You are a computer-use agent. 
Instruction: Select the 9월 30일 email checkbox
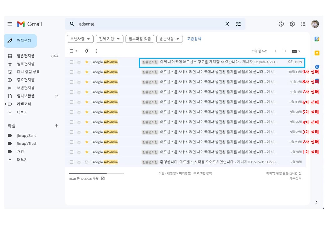tap(72, 102)
